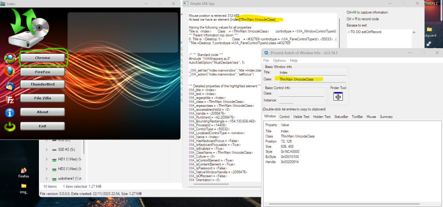Click the SSD #2 (S:) drive icon
This screenshot has width=443, height=207.
click(x=54, y=150)
